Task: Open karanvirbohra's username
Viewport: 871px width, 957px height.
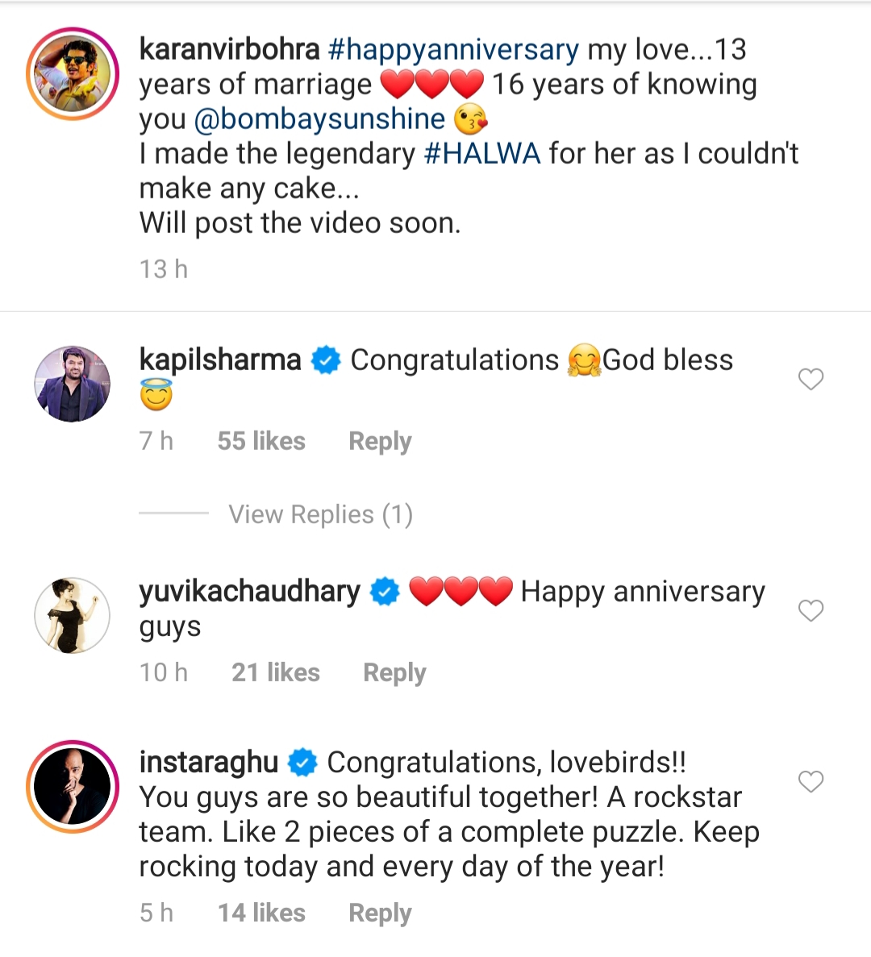Action: click(x=228, y=49)
